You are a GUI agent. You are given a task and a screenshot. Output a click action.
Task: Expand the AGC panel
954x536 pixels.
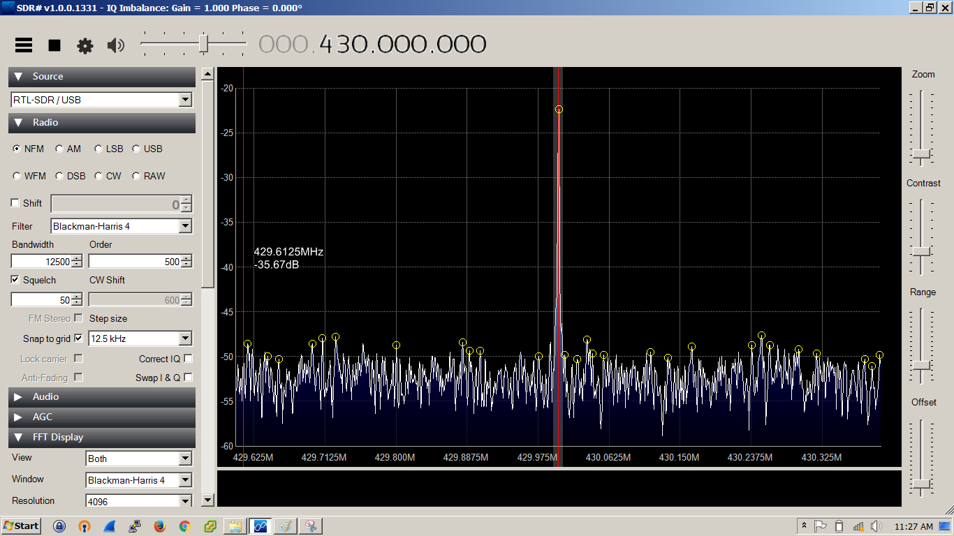pos(102,417)
